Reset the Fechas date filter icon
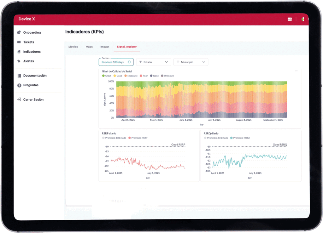323x233 pixels. point(129,62)
